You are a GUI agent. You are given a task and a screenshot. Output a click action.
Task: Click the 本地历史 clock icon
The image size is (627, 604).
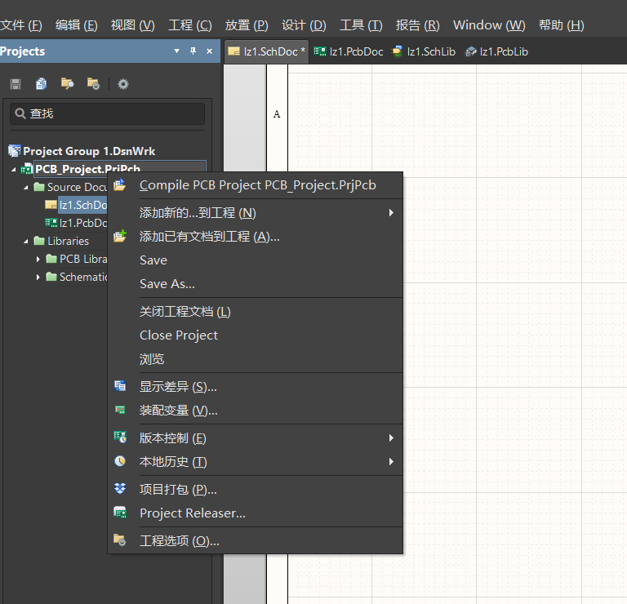120,461
